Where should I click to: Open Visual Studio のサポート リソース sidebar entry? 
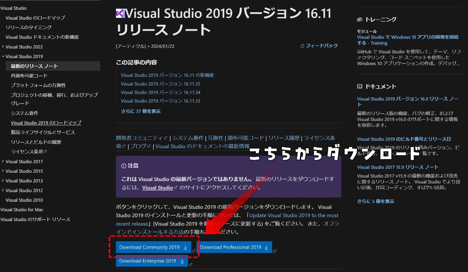35,220
